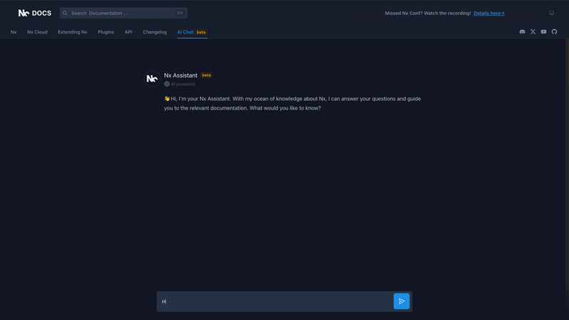The image size is (569, 320).
Task: Open the YouTube channel icon
Action: 543,32
